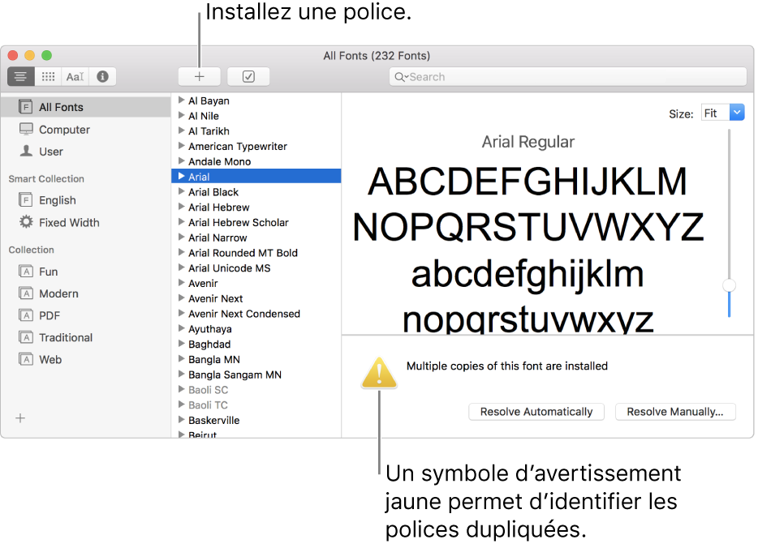The width and height of the screenshot is (758, 548).
Task: Select Arial Hebrew Scholar font
Action: point(256,223)
